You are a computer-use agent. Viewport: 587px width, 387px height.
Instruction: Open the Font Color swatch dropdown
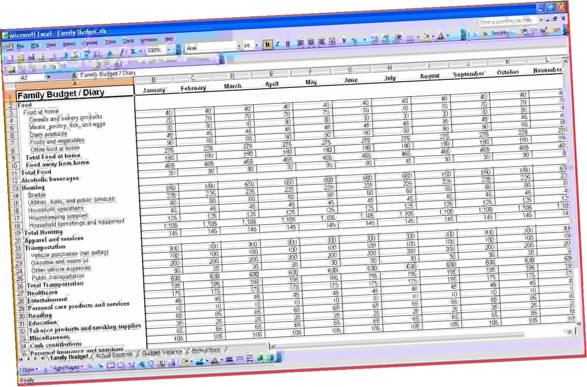click(x=448, y=38)
